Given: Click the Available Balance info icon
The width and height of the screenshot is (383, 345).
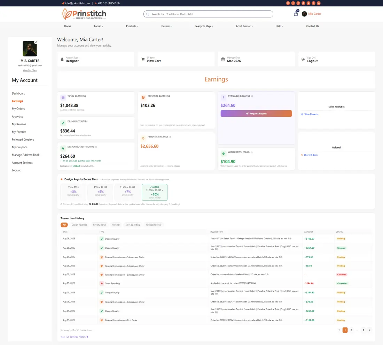Looking at the screenshot, I should 252,96.
